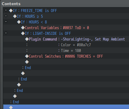Select the End line of FREEZE_TIME condition
Image resolution: width=129 pixels, height=109 pixels.
(66, 102)
